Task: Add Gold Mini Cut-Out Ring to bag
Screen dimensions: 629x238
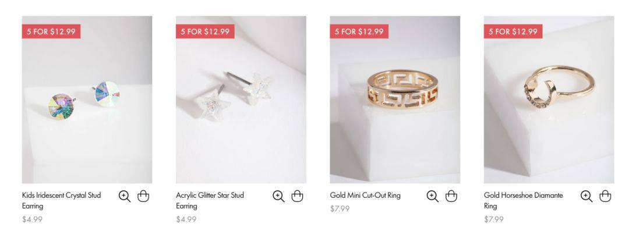Action: [451, 196]
